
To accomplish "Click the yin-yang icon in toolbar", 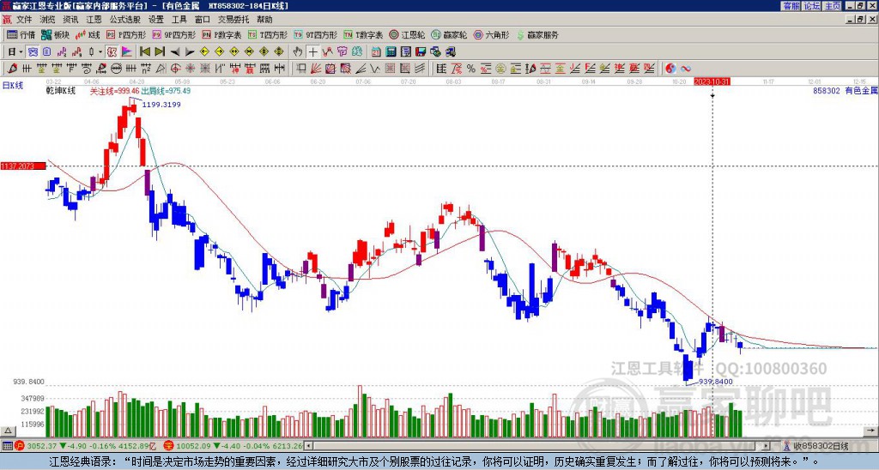I will pyautogui.click(x=670, y=69).
